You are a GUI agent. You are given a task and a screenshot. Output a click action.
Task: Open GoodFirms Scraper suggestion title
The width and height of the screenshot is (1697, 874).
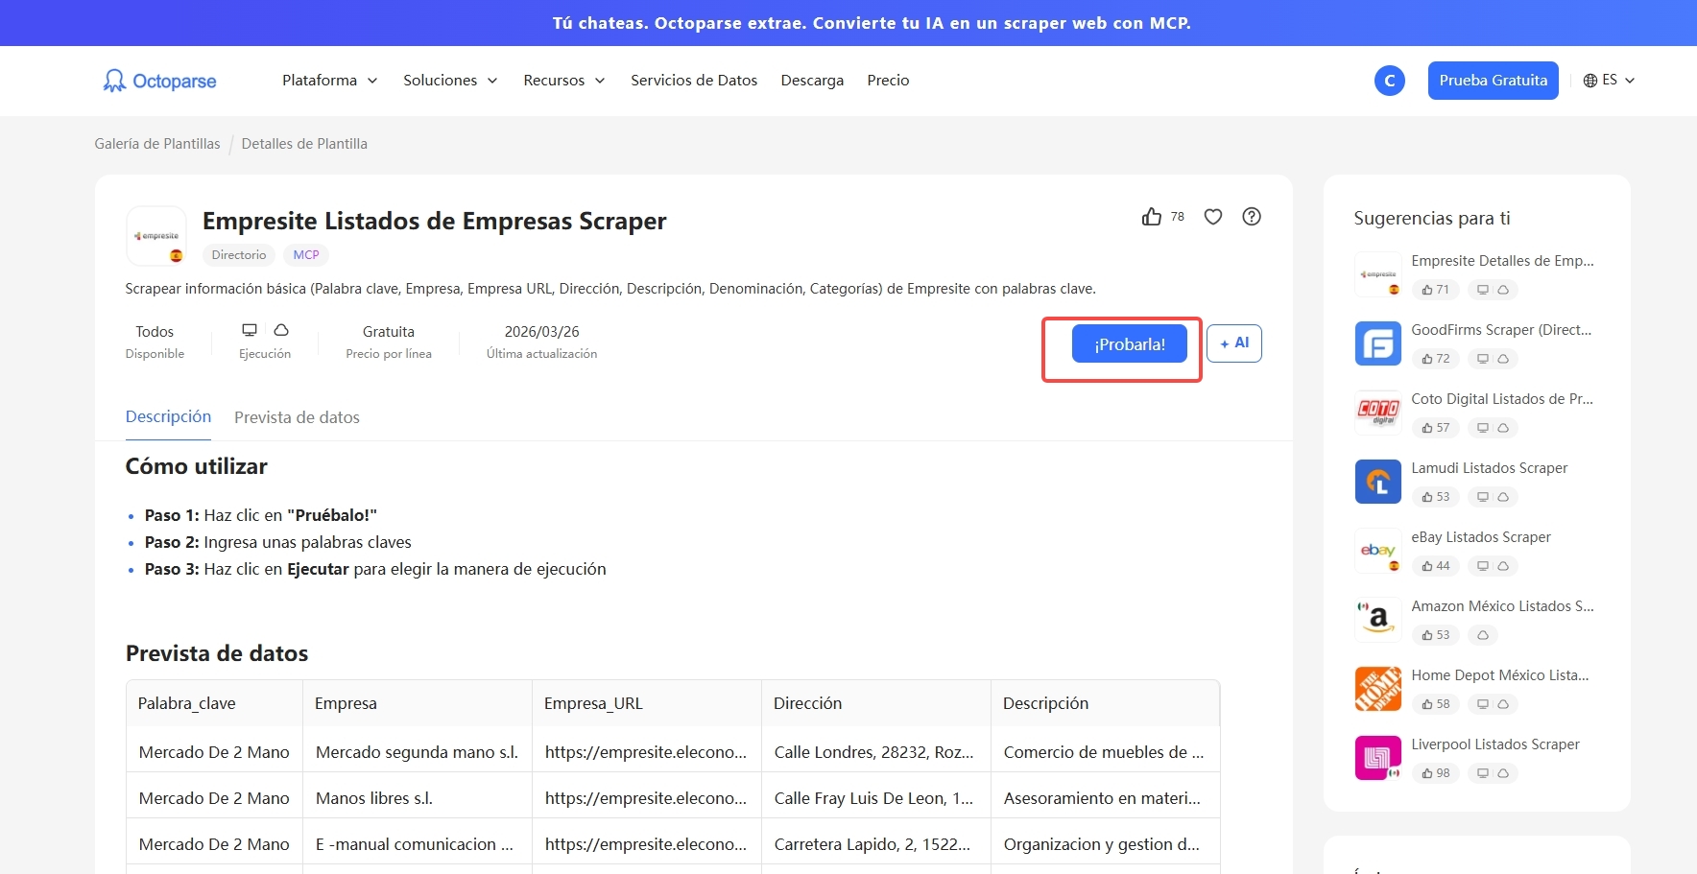click(x=1501, y=330)
